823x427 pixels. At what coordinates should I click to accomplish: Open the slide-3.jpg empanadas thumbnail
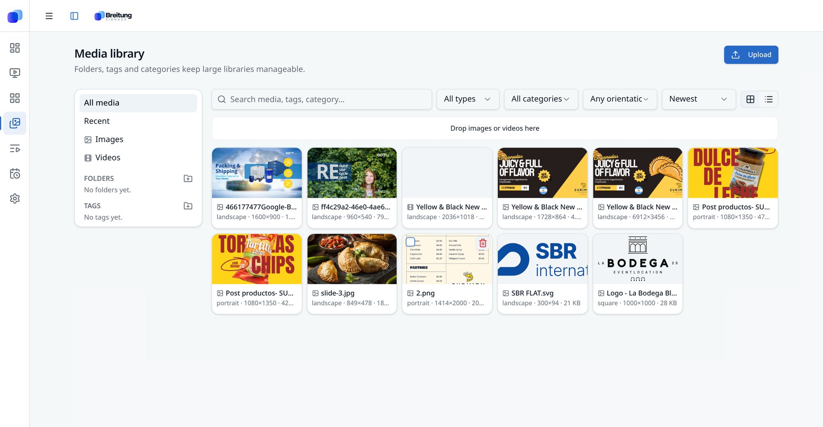(x=352, y=259)
